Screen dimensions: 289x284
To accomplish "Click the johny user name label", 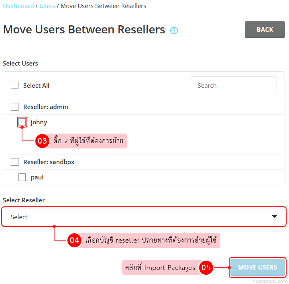I will tap(39, 122).
